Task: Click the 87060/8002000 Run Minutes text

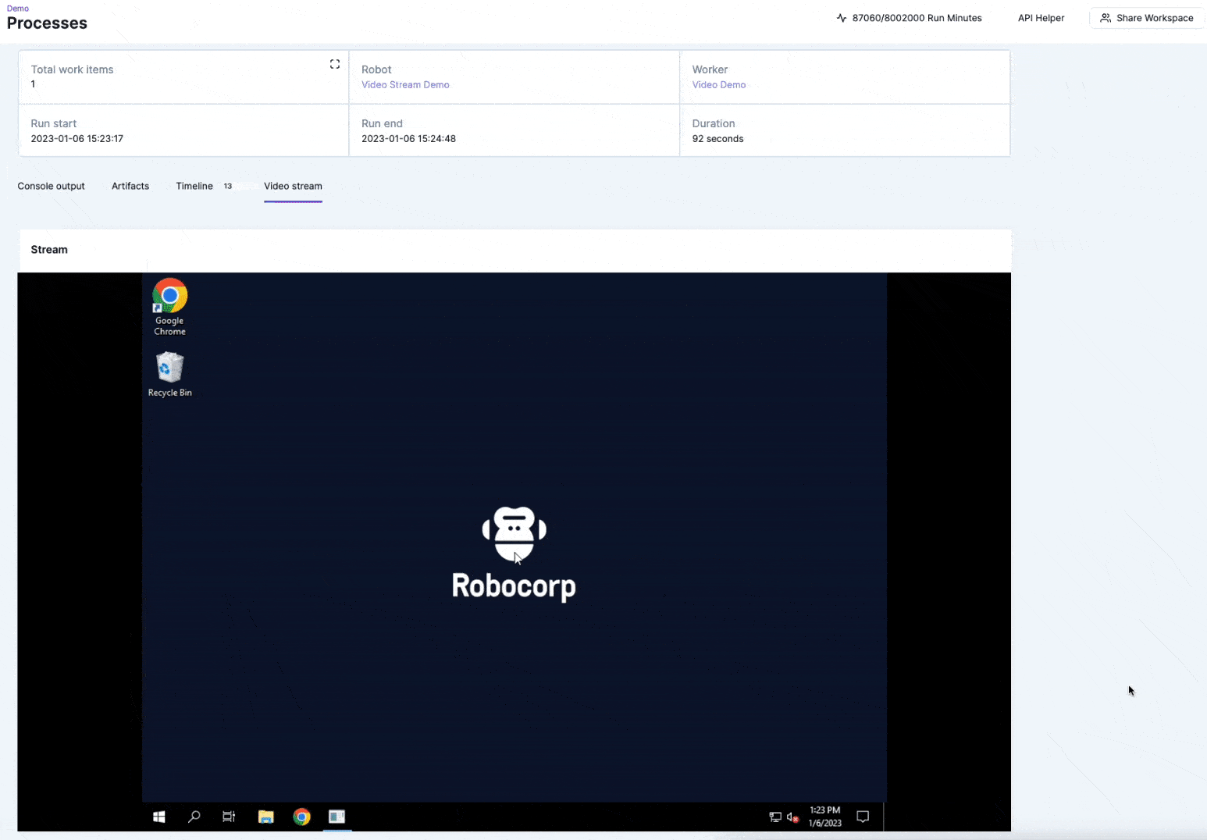Action: pos(917,18)
